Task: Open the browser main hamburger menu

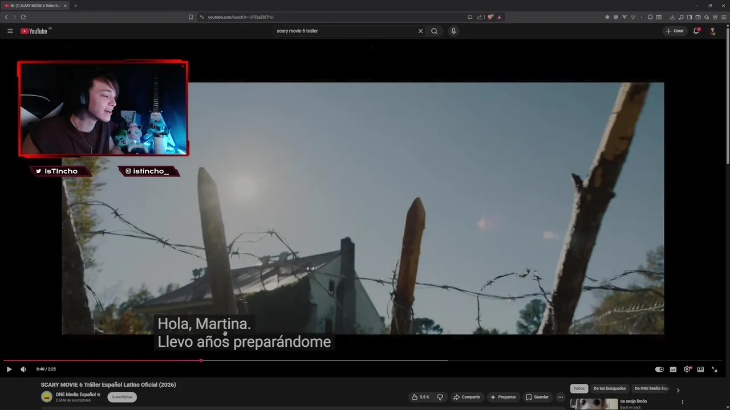Action: click(x=724, y=17)
